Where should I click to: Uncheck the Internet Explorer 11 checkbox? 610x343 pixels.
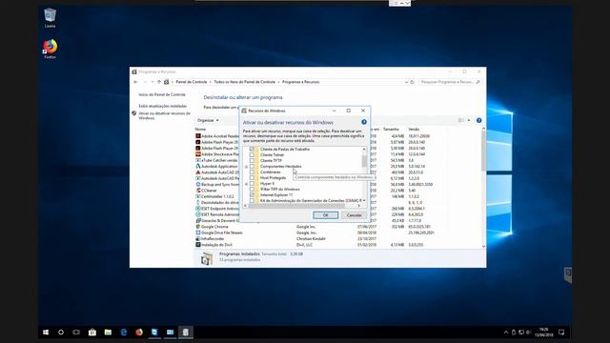[x=252, y=194]
